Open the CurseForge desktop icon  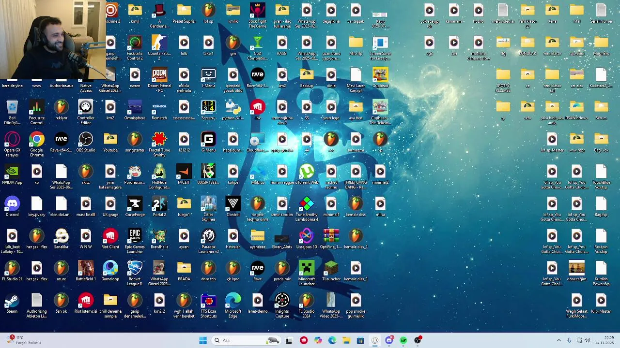pyautogui.click(x=135, y=207)
